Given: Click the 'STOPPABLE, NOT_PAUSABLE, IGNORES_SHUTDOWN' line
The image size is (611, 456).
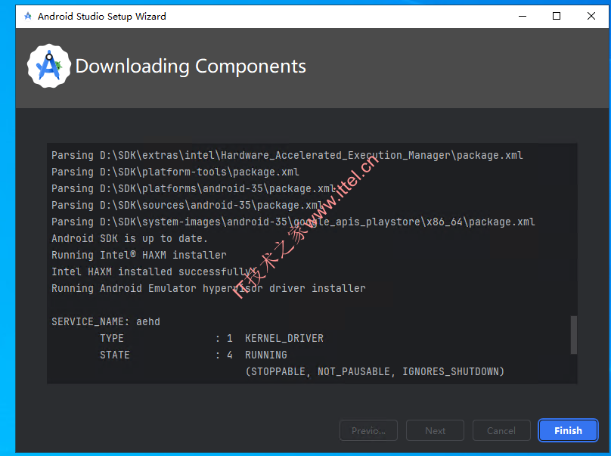Looking at the screenshot, I should tap(374, 371).
